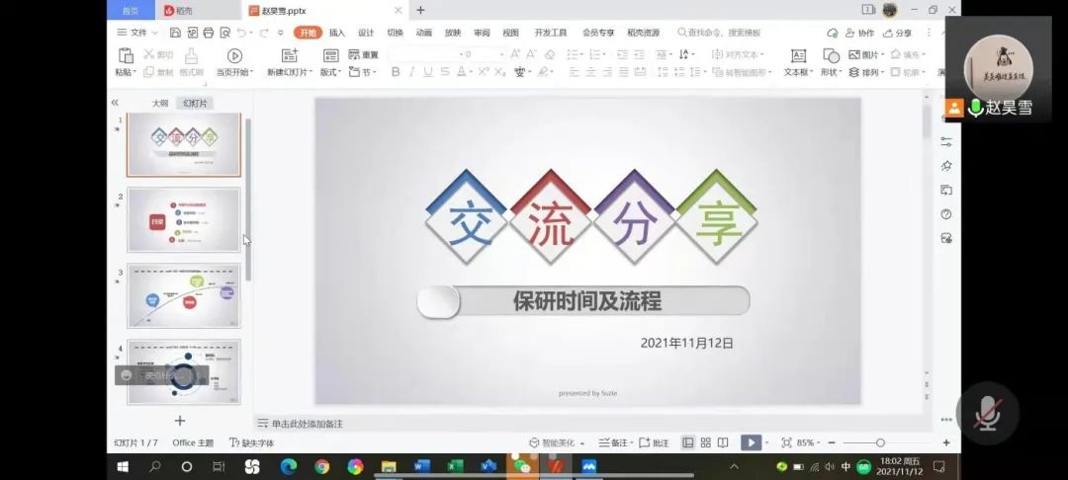Click the Undo arrow icon
The height and width of the screenshot is (480, 1068).
(241, 33)
